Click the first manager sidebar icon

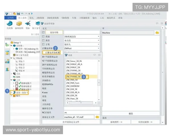click(7, 44)
